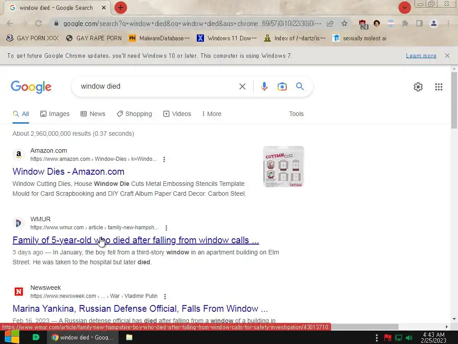Open the green app on the taskbar
Screen dimensions: 458x344
click(x=36, y=337)
